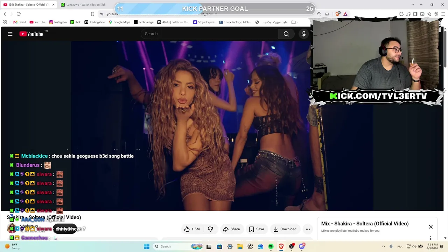This screenshot has width=448, height=252.
Task: Open the Instagram bookmark
Action: (58, 22)
